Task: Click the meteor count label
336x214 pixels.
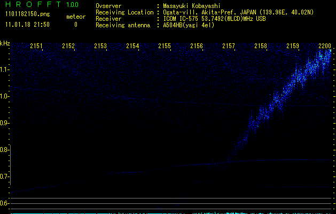Action: click(x=76, y=17)
